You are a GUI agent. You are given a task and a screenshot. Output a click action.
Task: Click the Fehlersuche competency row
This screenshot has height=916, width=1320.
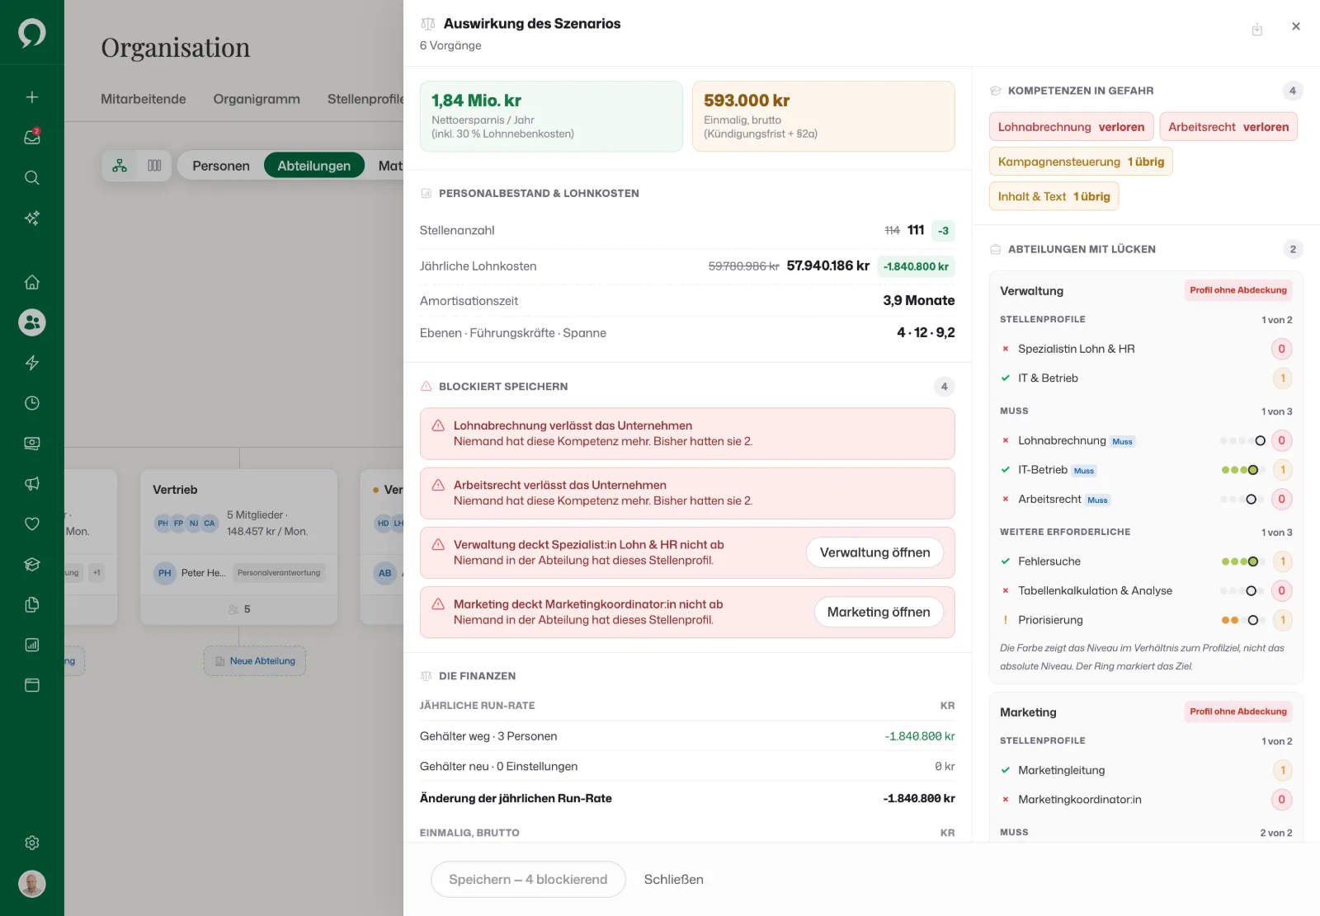(1146, 561)
